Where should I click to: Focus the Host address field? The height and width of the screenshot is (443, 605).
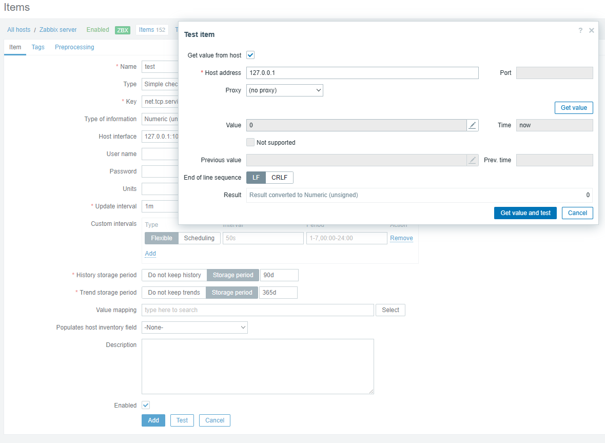(362, 73)
